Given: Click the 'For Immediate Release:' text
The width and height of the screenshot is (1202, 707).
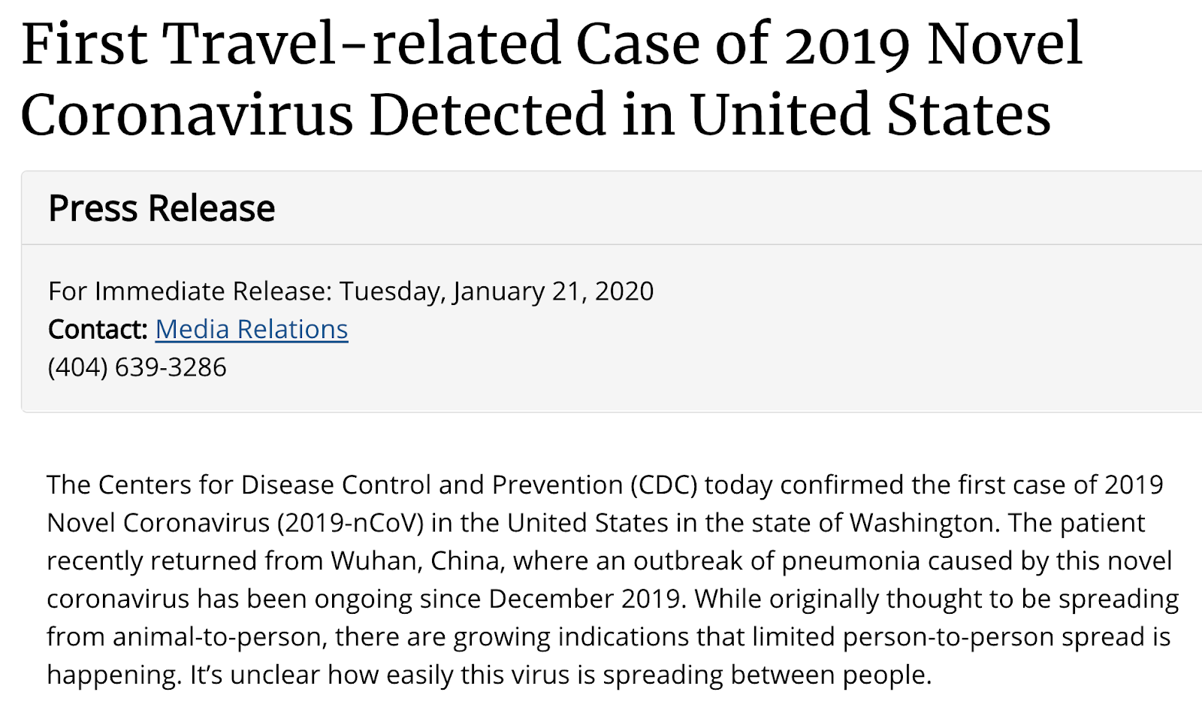Looking at the screenshot, I should 190,292.
